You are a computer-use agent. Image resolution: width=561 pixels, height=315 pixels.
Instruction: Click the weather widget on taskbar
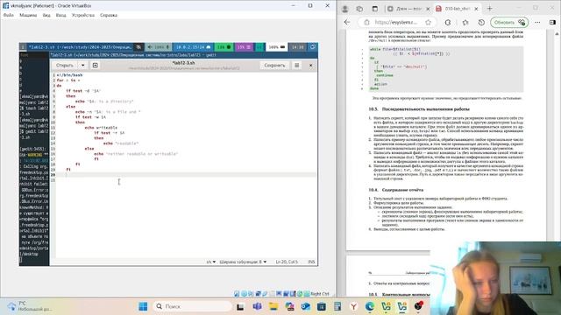(x=30, y=306)
